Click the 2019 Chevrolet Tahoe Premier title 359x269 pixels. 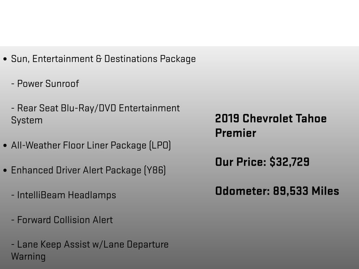point(271,126)
